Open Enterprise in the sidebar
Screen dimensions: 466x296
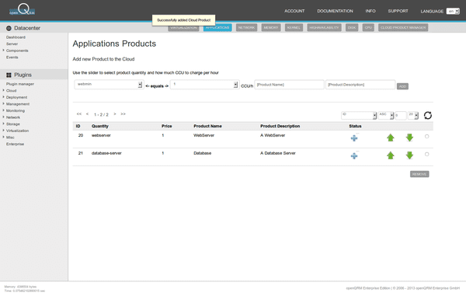coord(16,145)
